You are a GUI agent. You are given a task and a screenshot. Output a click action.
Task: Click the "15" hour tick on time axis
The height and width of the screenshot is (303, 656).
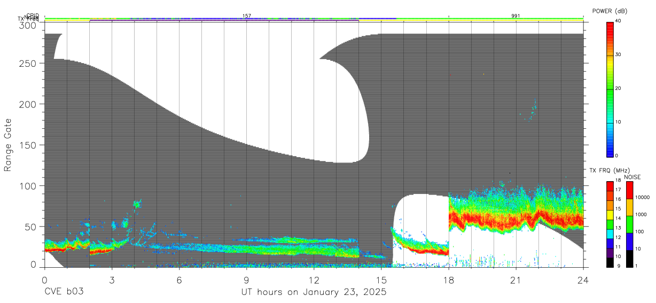point(381,279)
